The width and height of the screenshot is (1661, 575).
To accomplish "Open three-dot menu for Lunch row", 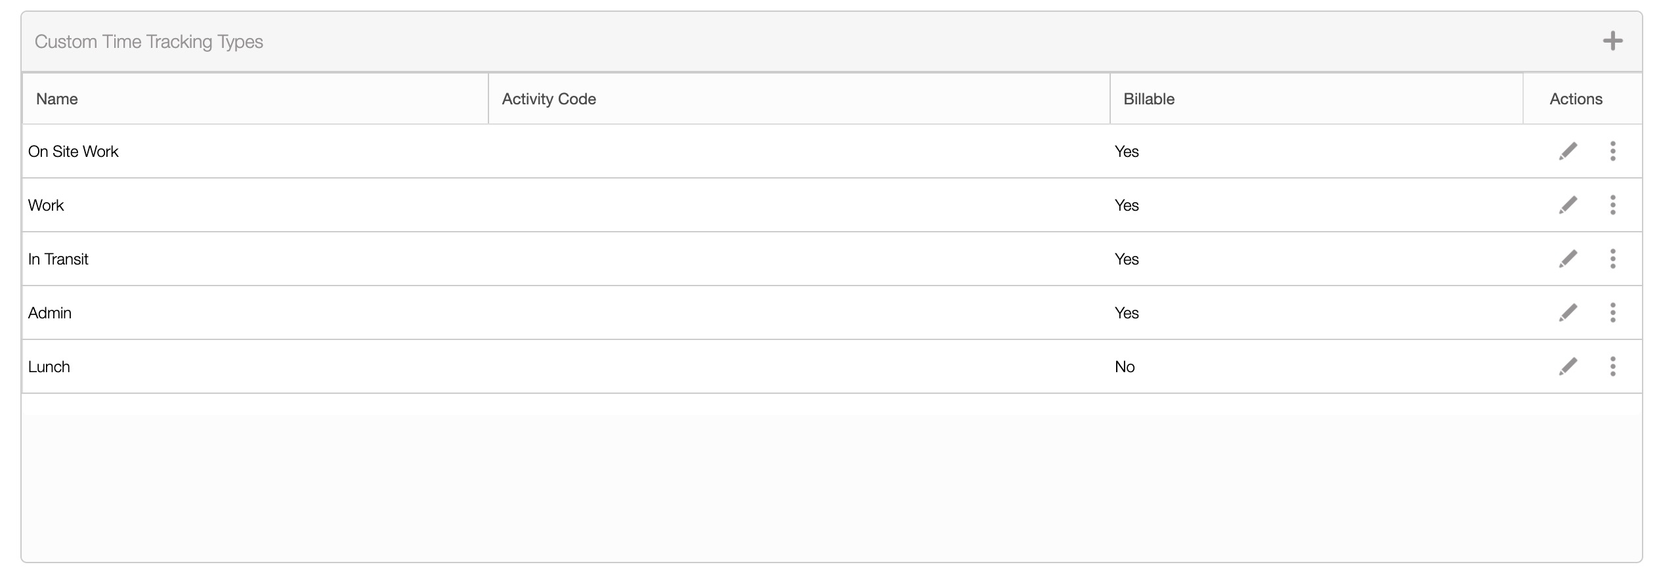I will click(1612, 366).
